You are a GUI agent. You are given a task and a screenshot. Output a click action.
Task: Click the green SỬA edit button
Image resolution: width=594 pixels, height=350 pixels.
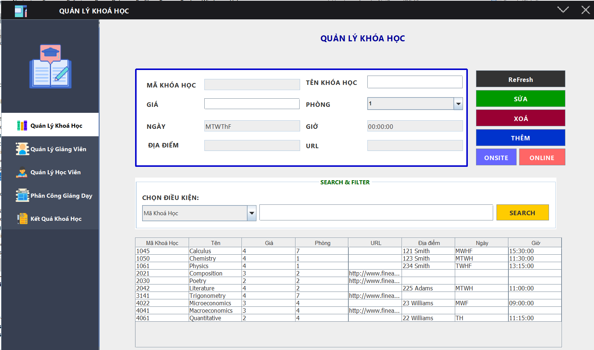520,99
